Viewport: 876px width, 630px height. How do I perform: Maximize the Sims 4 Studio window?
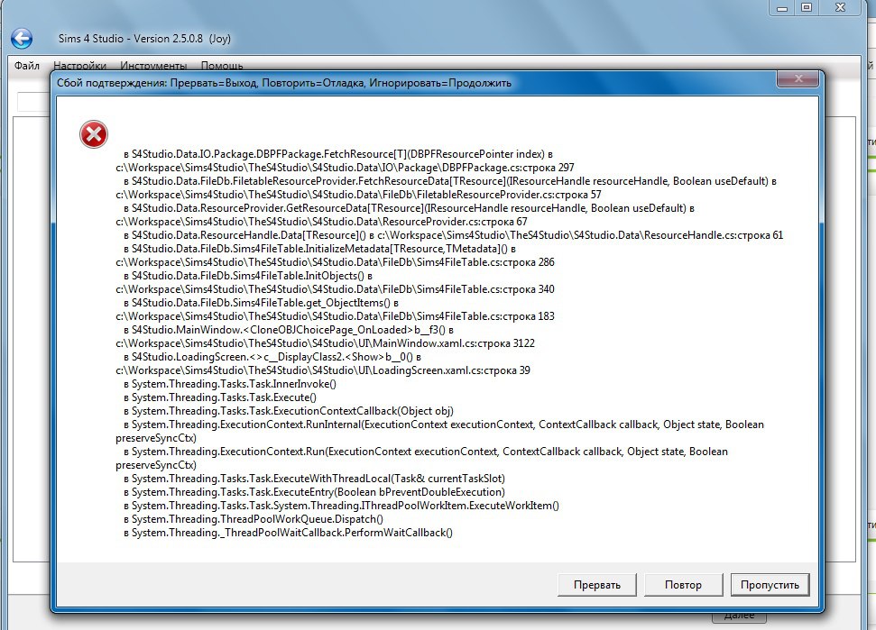coord(807,8)
